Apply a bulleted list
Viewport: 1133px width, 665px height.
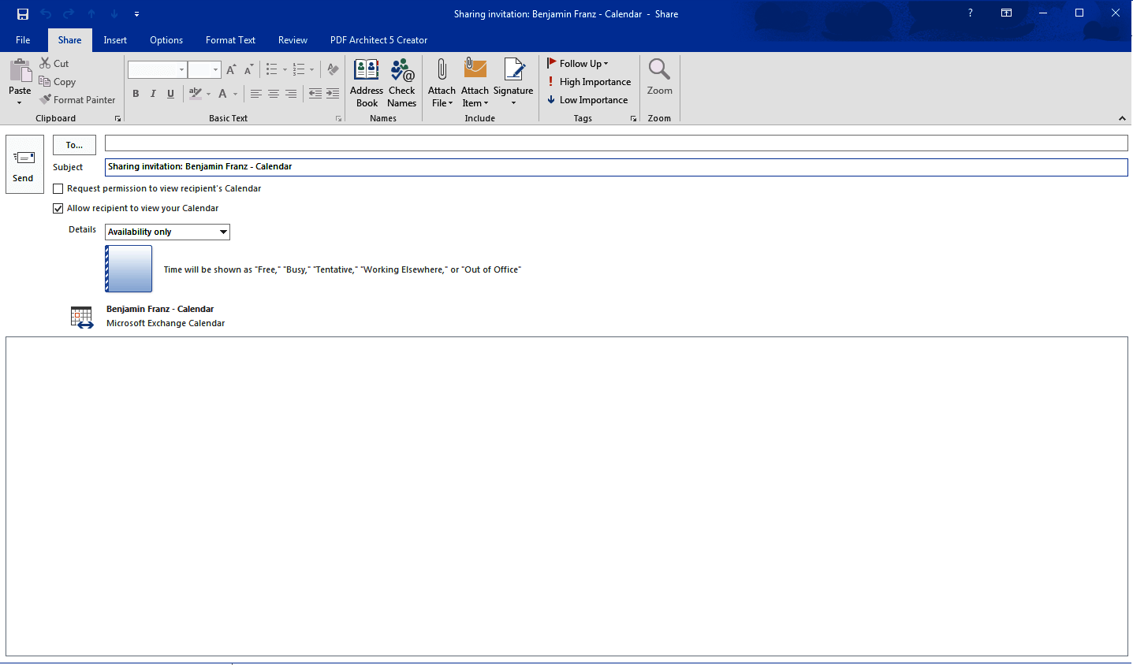pos(272,69)
